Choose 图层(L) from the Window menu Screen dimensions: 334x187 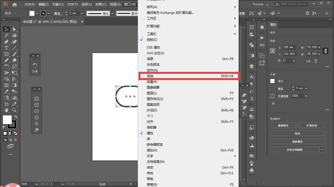click(x=188, y=93)
